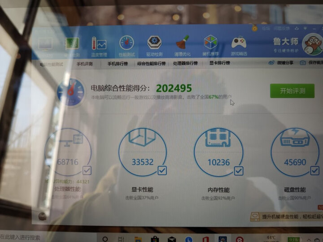Click the gold medal icon in title bar
323x242 pixels.
pos(255,28)
